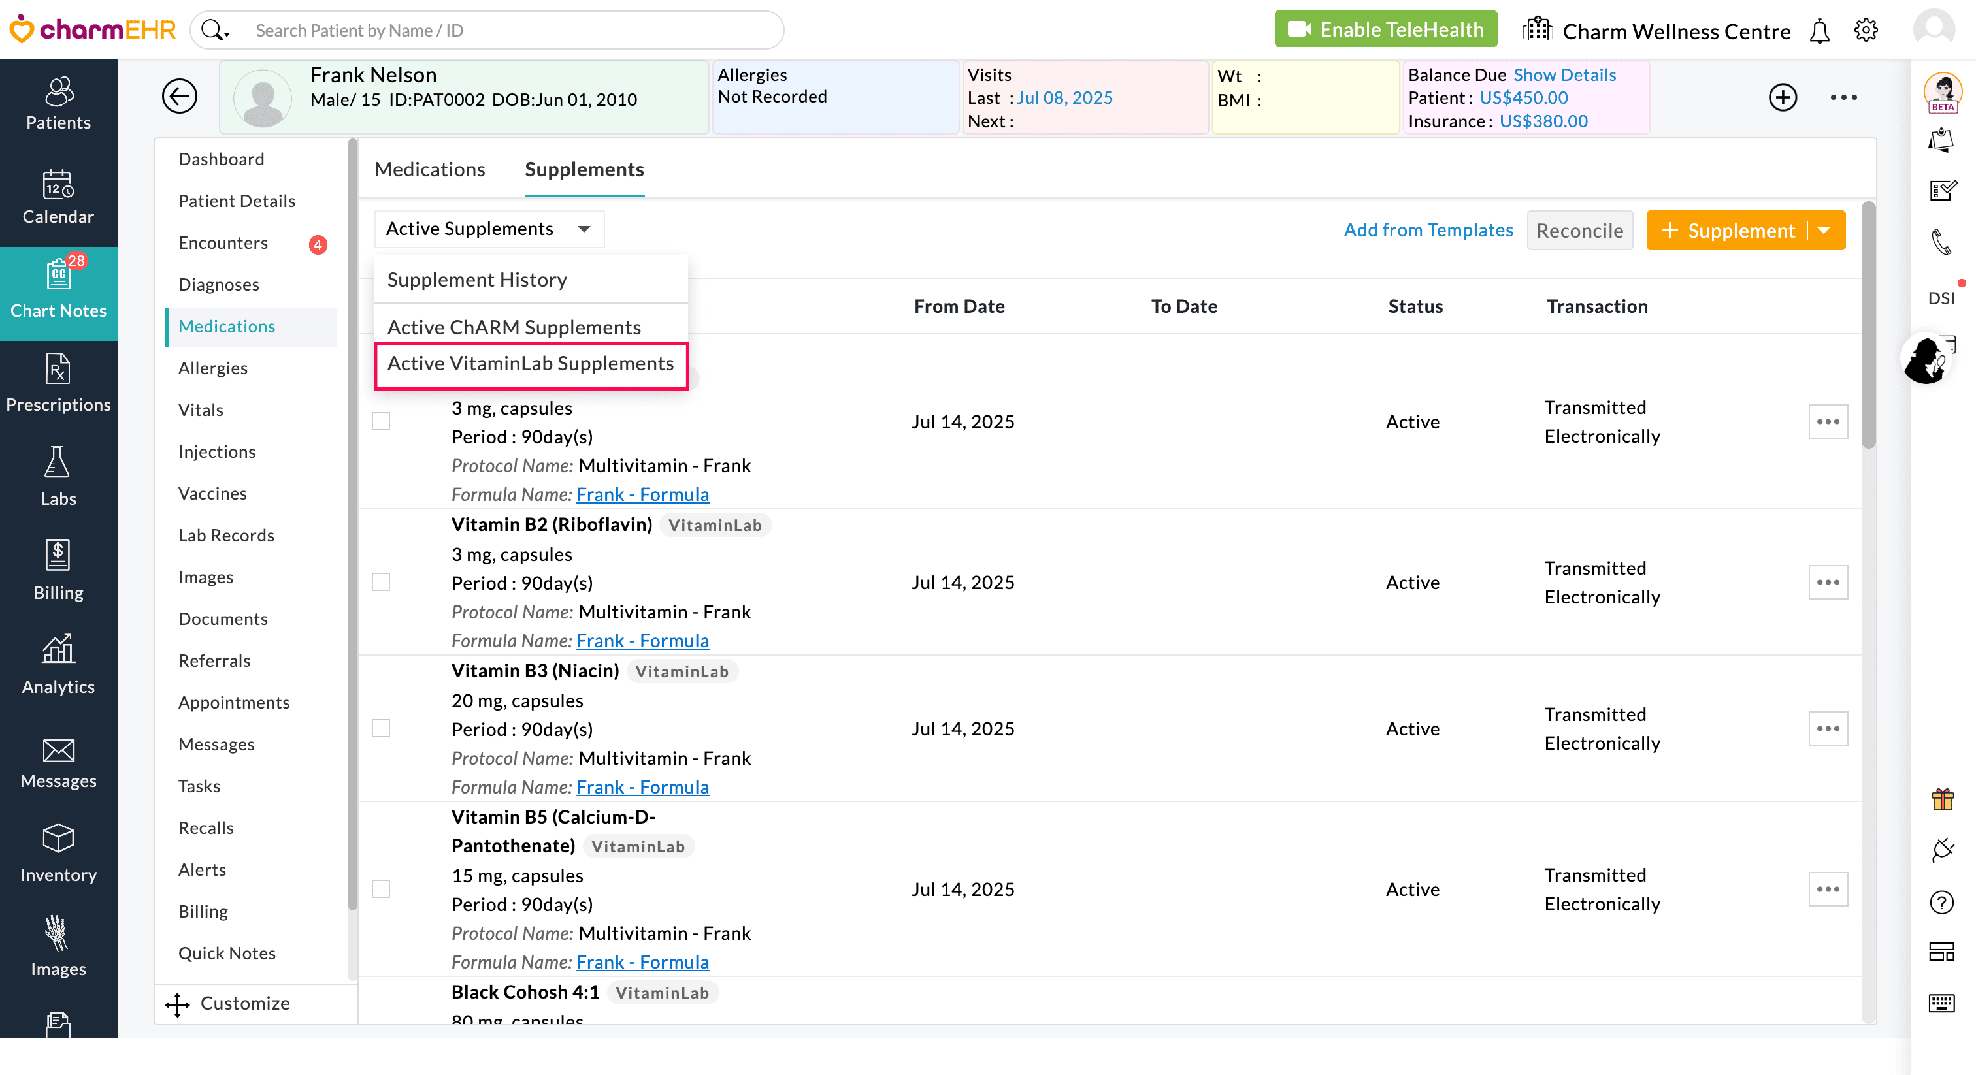Tick the Vitamin B3 (Niacin) checkbox

pyautogui.click(x=380, y=728)
